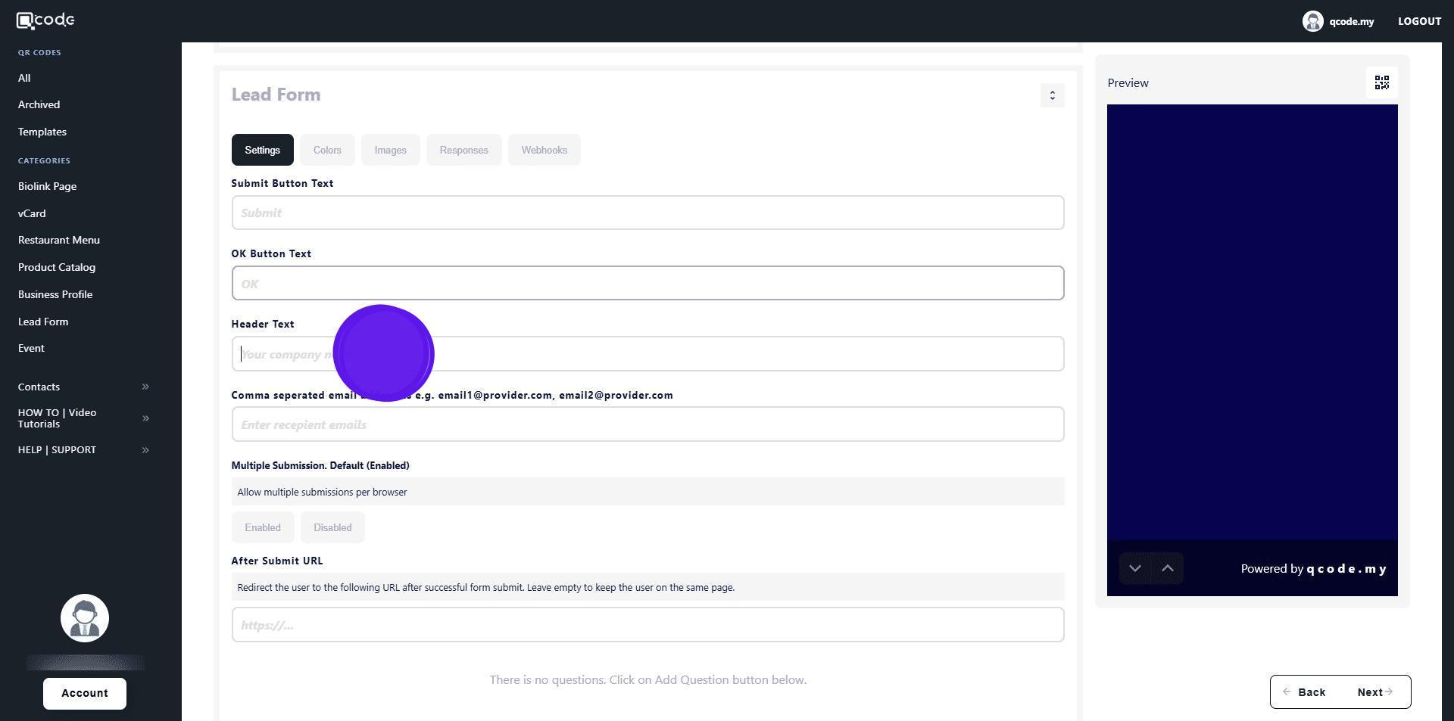Switch to the Colors tab
Image resolution: width=1454 pixels, height=721 pixels.
tap(327, 151)
